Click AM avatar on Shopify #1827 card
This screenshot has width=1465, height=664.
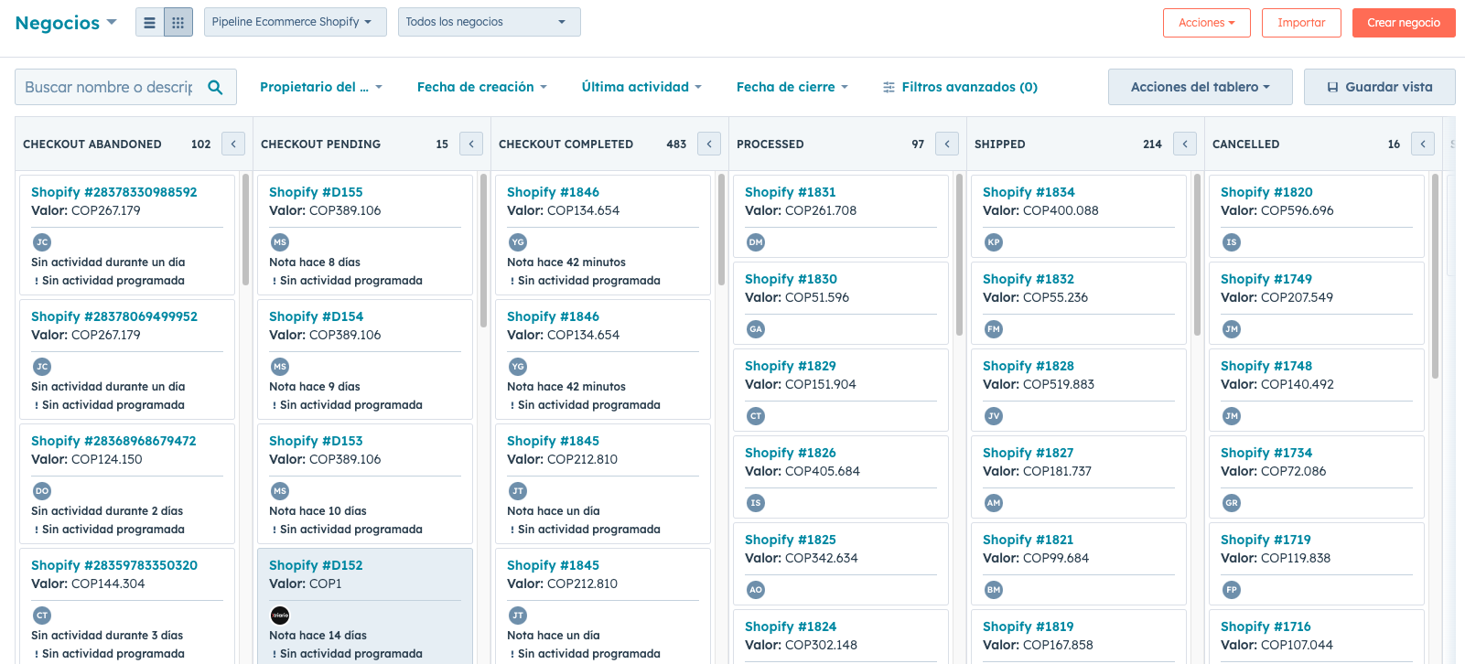[x=994, y=503]
